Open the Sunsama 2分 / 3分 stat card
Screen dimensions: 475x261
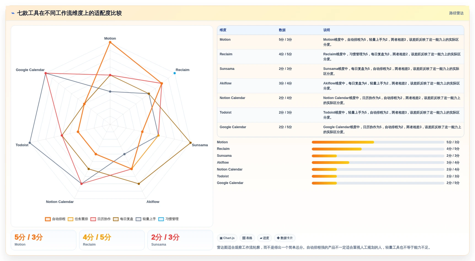(x=180, y=240)
